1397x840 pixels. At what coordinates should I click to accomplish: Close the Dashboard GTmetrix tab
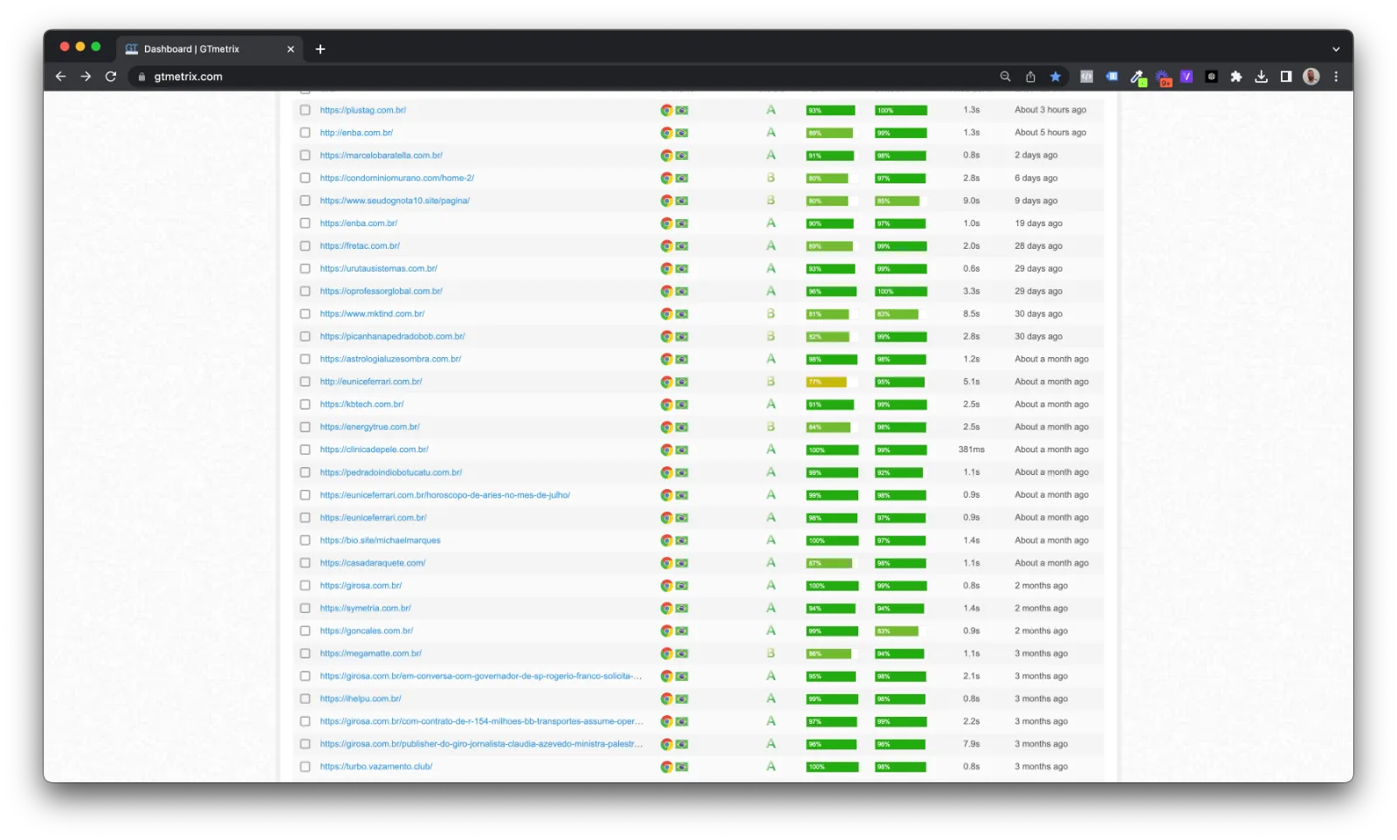click(x=291, y=49)
